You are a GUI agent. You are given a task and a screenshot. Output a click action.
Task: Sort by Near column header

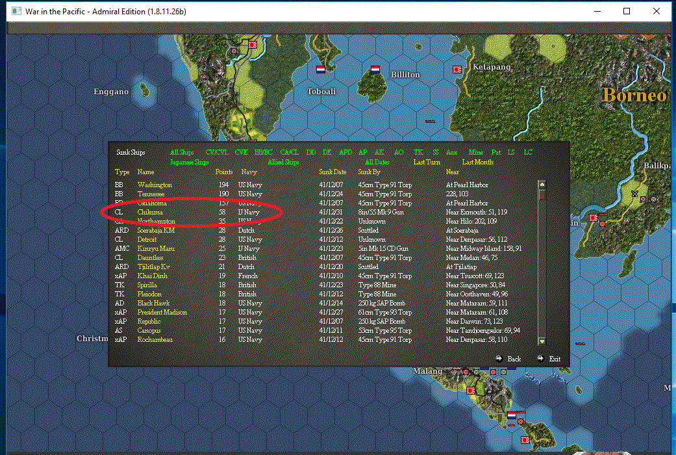[452, 172]
